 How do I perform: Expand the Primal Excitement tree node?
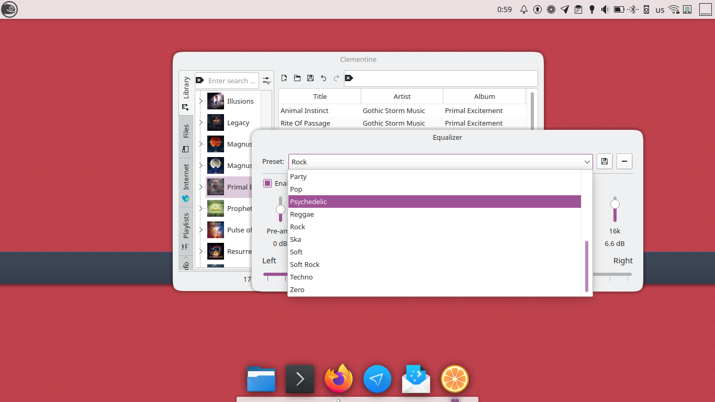tap(200, 187)
